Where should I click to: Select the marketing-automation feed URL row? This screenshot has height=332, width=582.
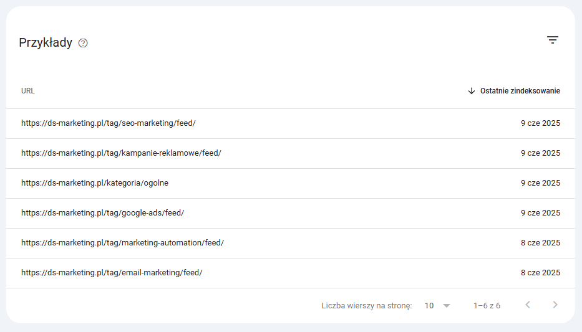click(122, 243)
